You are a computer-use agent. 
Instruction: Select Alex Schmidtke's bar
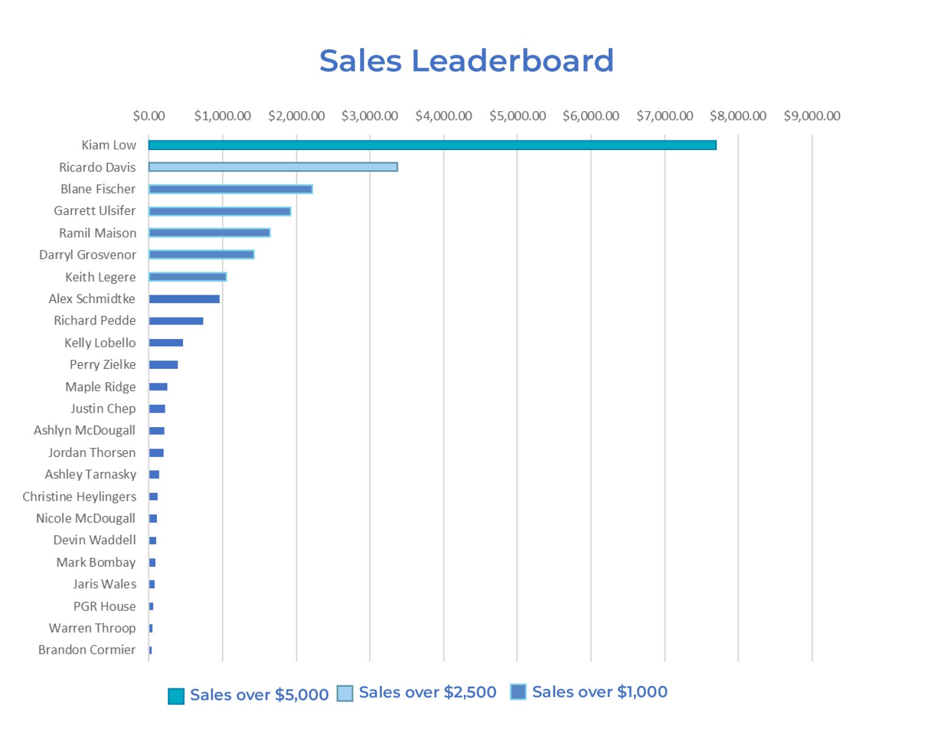tap(184, 299)
